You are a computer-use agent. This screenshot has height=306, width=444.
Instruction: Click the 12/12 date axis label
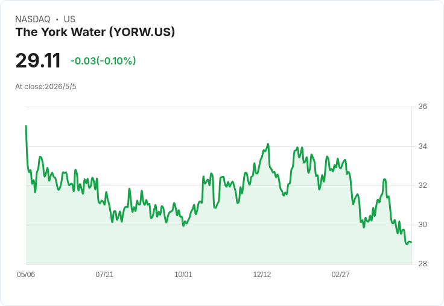tap(262, 274)
